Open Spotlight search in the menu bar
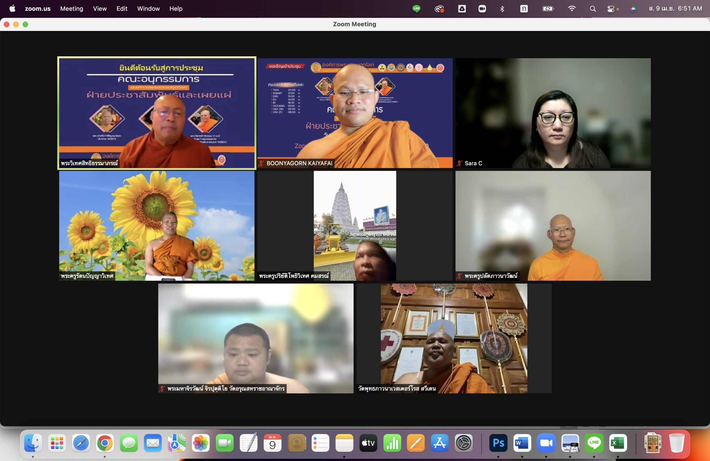 point(593,9)
